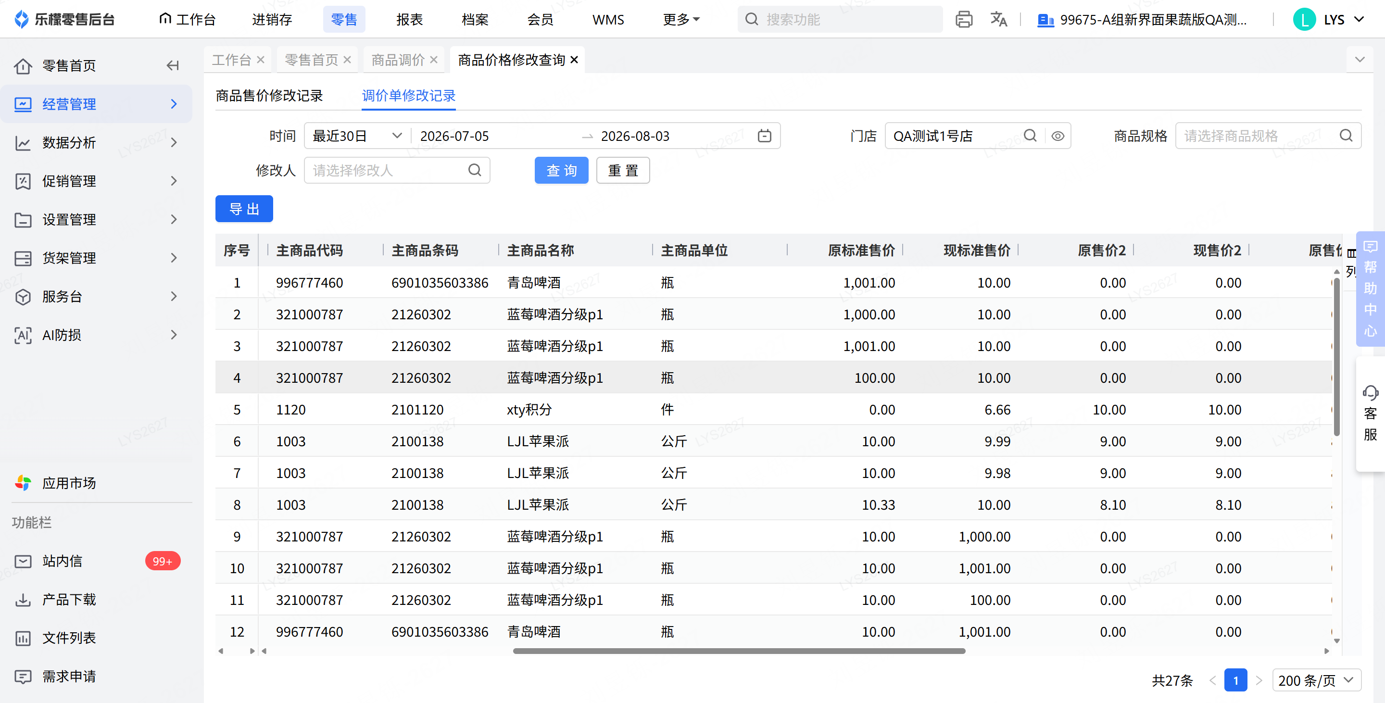Screen dimensions: 1385x703
Task: Go to pagination page 1
Action: click(1235, 680)
